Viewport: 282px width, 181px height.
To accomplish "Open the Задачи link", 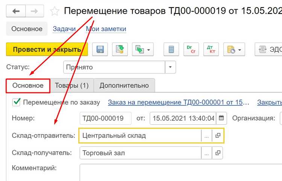I will [64, 29].
